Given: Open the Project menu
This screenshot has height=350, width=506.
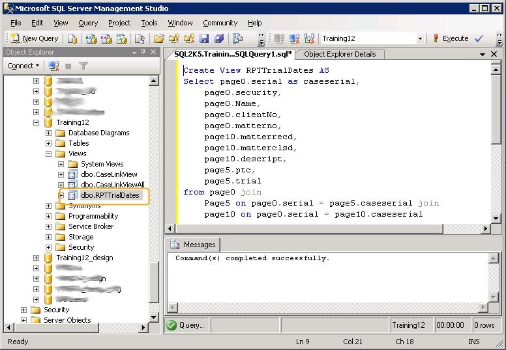Looking at the screenshot, I should pos(119,23).
